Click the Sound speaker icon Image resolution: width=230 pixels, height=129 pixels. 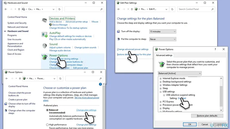44,46
